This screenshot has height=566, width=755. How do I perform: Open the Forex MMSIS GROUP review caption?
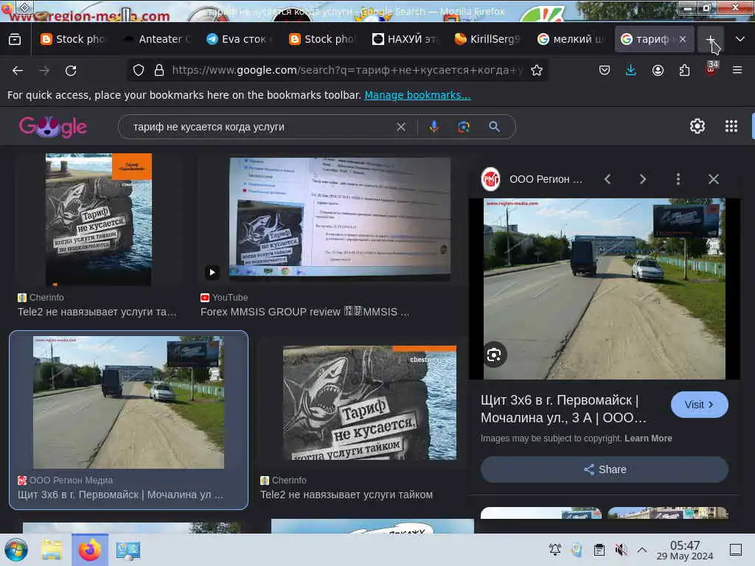[x=305, y=312]
